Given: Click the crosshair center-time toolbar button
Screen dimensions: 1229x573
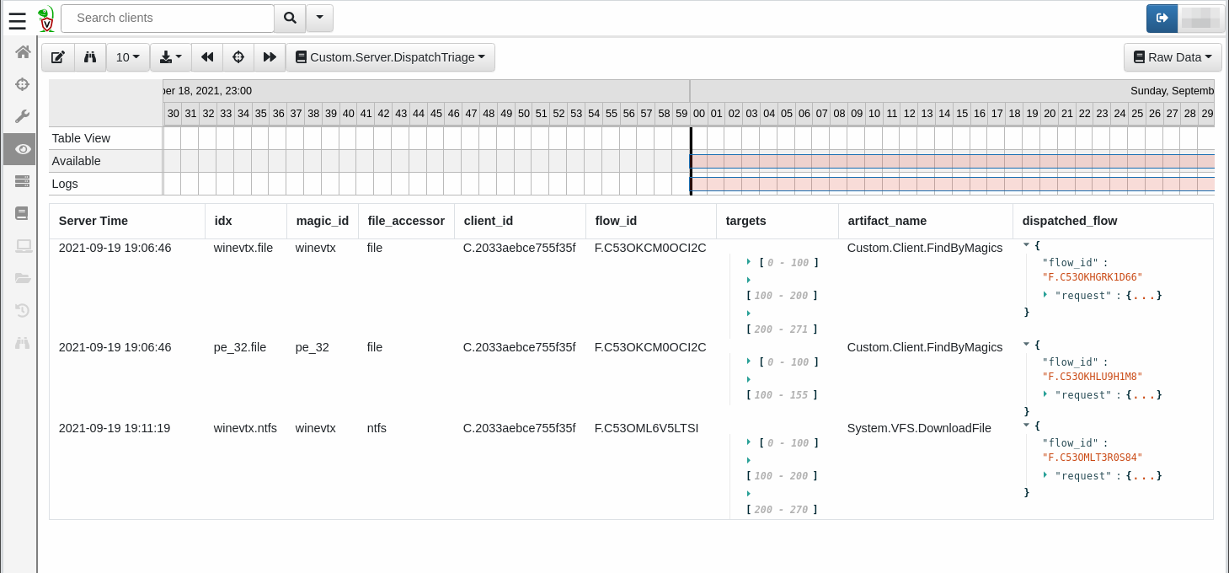Looking at the screenshot, I should tap(238, 57).
